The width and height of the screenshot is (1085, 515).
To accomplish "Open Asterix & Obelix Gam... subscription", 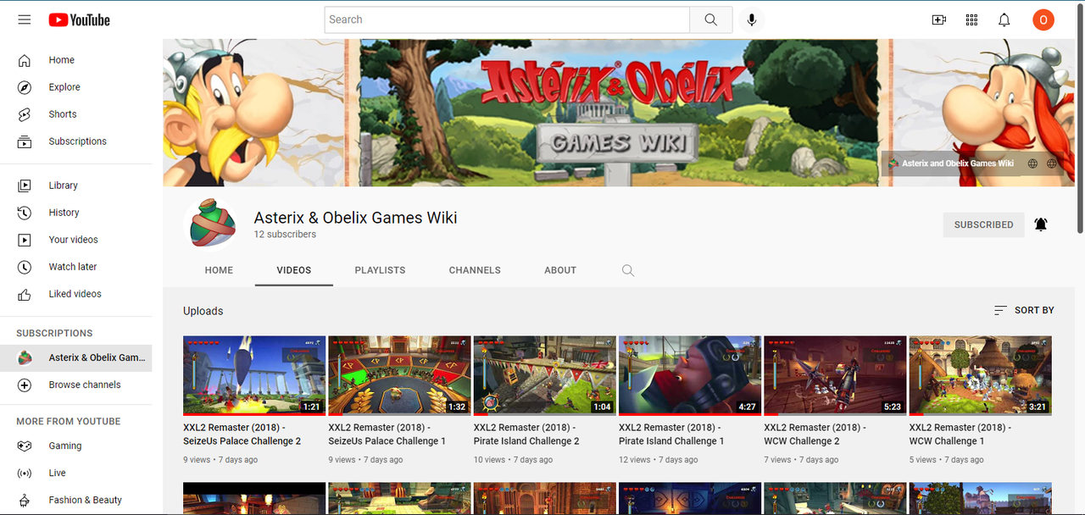I will [76, 357].
